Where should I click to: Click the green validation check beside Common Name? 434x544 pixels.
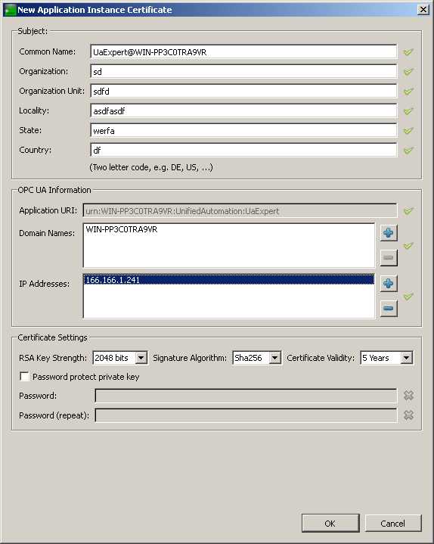(x=408, y=52)
